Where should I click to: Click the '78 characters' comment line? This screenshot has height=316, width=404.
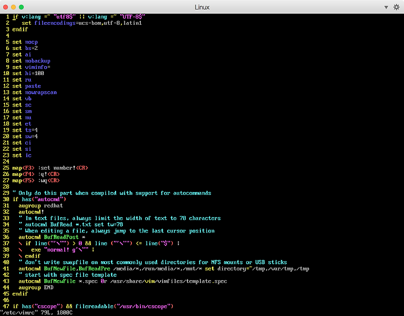(x=120, y=219)
